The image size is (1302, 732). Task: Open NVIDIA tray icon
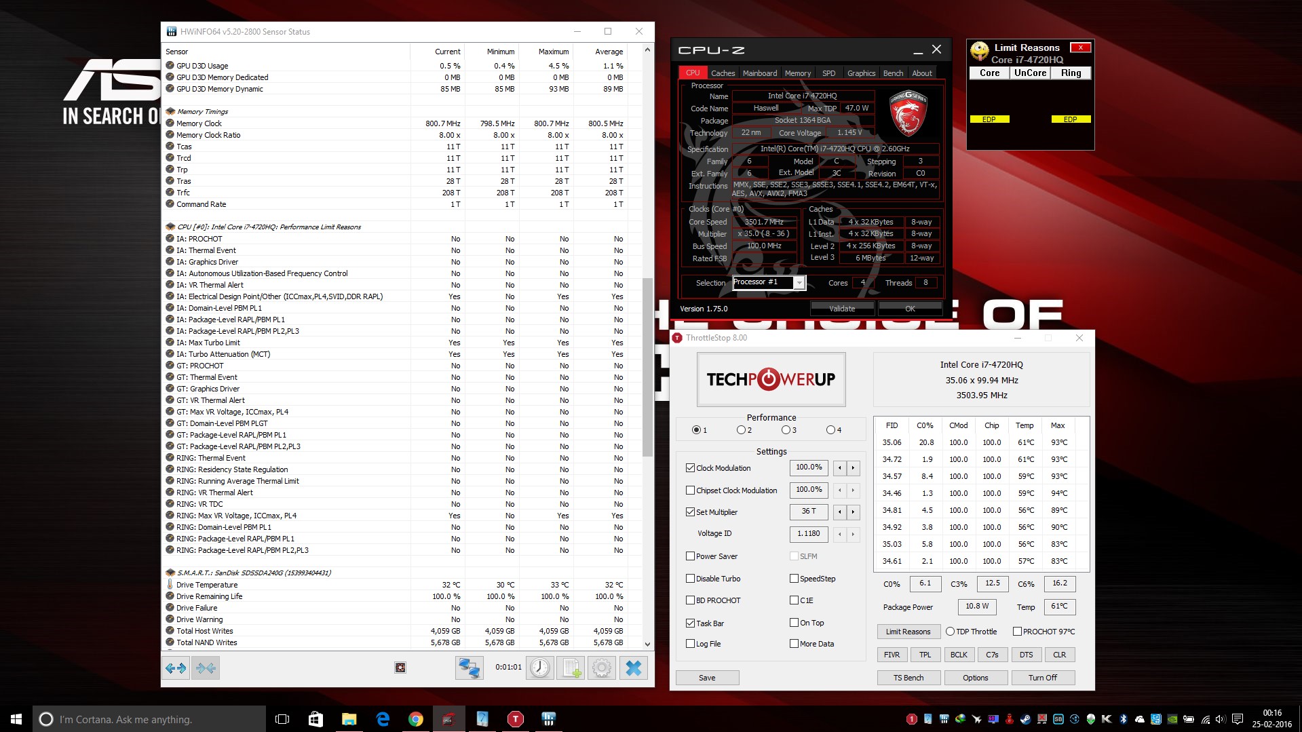coord(1172,719)
